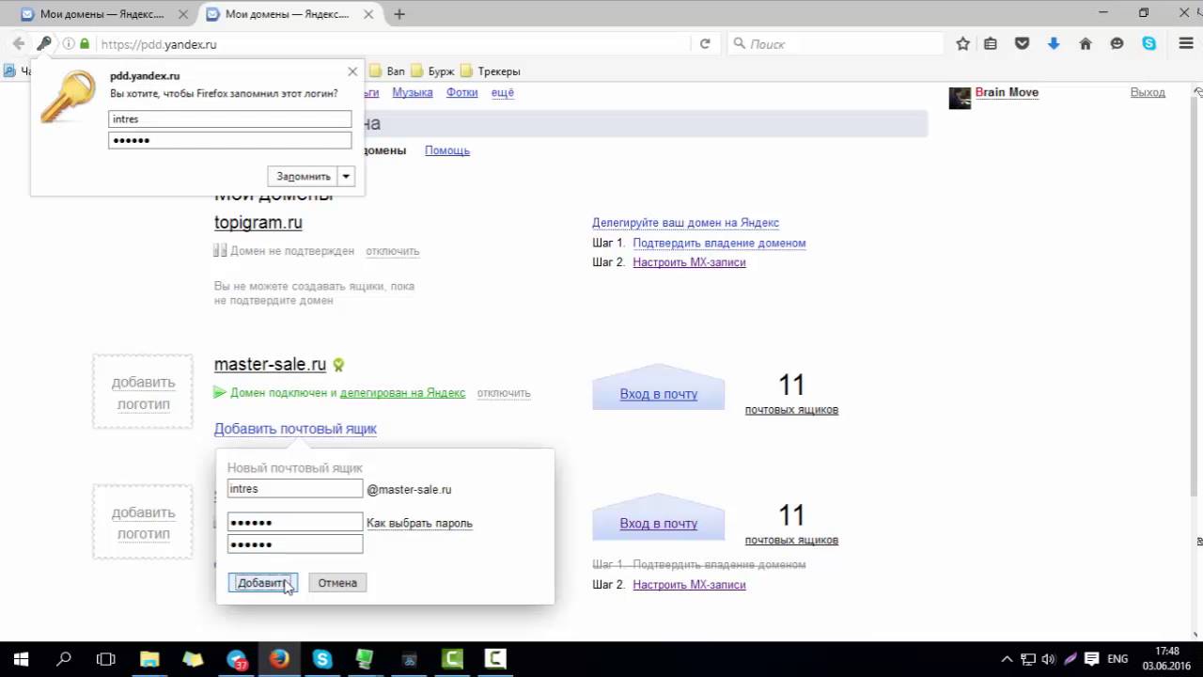Click the password field in remember-password popup
This screenshot has height=677, width=1203.
coord(230,140)
